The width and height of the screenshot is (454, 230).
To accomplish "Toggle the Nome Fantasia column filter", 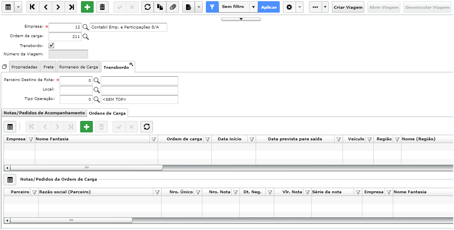I will (154, 140).
